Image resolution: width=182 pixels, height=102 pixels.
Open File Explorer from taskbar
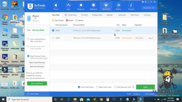75,99
